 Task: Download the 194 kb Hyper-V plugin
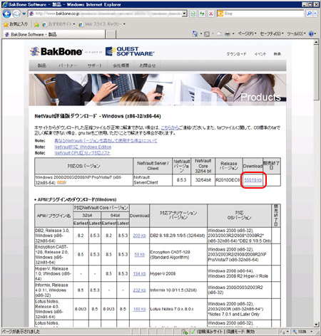[139, 273]
